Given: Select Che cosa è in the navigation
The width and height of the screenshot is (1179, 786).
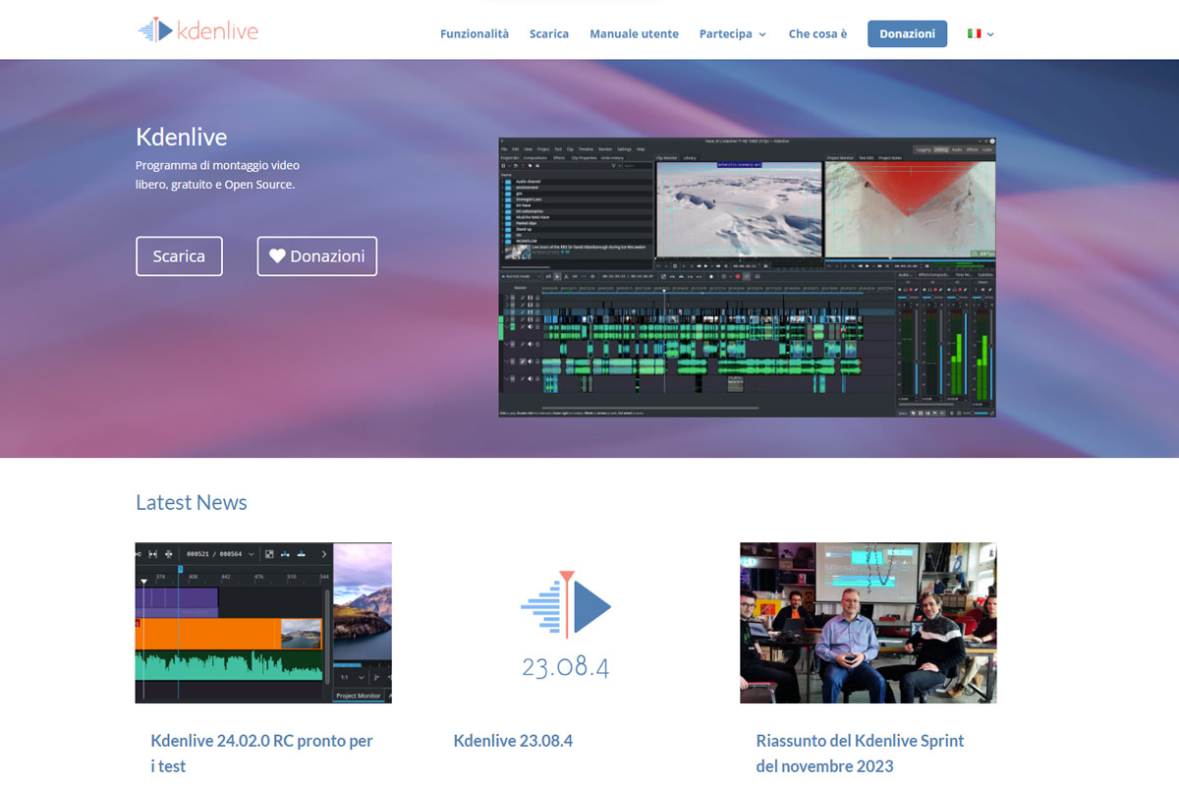Looking at the screenshot, I should [817, 33].
